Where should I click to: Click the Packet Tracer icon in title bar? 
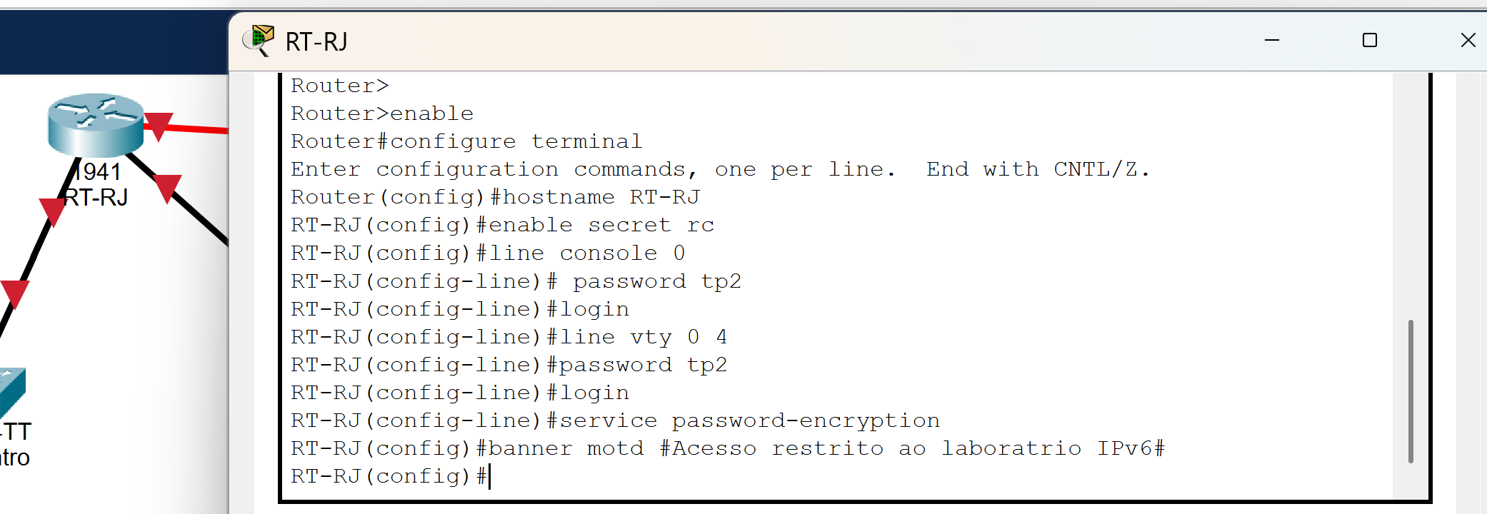(258, 41)
